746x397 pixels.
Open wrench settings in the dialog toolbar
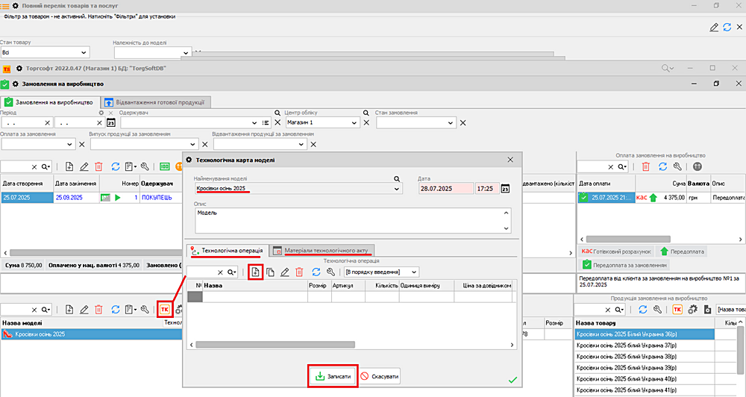[x=330, y=272]
